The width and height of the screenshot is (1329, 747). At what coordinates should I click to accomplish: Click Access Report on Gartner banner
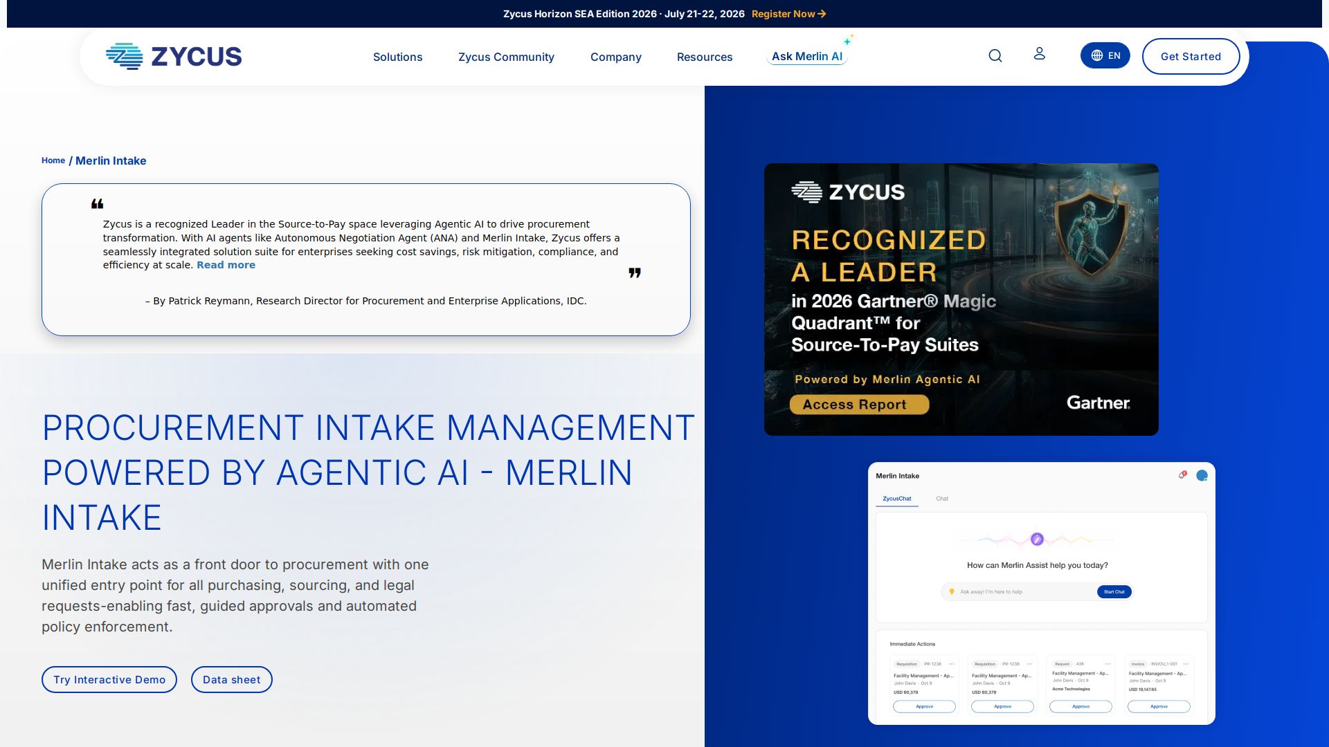tap(859, 405)
